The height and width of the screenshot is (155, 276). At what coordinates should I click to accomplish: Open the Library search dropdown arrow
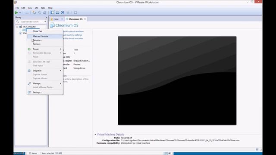pos(45,22)
